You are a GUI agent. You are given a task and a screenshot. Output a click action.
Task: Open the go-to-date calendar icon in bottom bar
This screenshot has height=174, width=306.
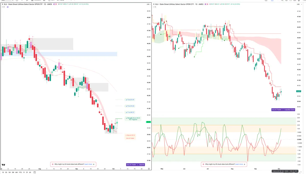pos(34,172)
